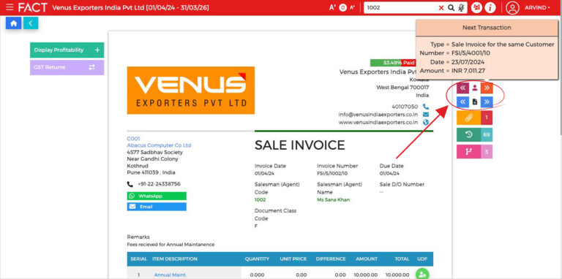Click history count badge 69

pyautogui.click(x=487, y=135)
